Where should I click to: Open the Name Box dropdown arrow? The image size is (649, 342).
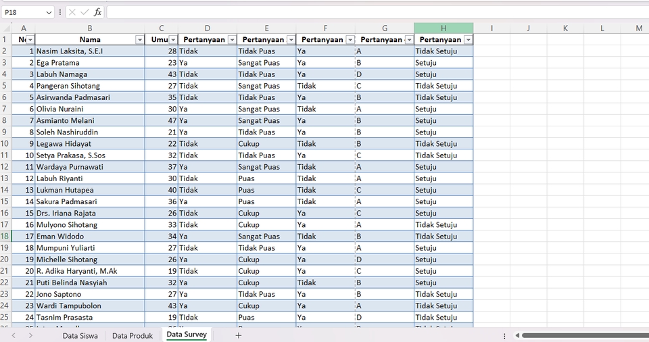tap(49, 12)
